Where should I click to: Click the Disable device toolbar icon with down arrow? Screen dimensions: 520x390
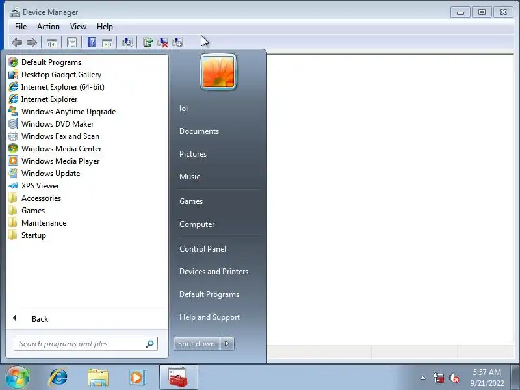point(177,42)
